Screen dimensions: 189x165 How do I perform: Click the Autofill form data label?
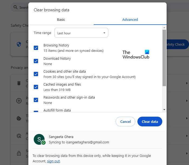pyautogui.click(x=57, y=110)
